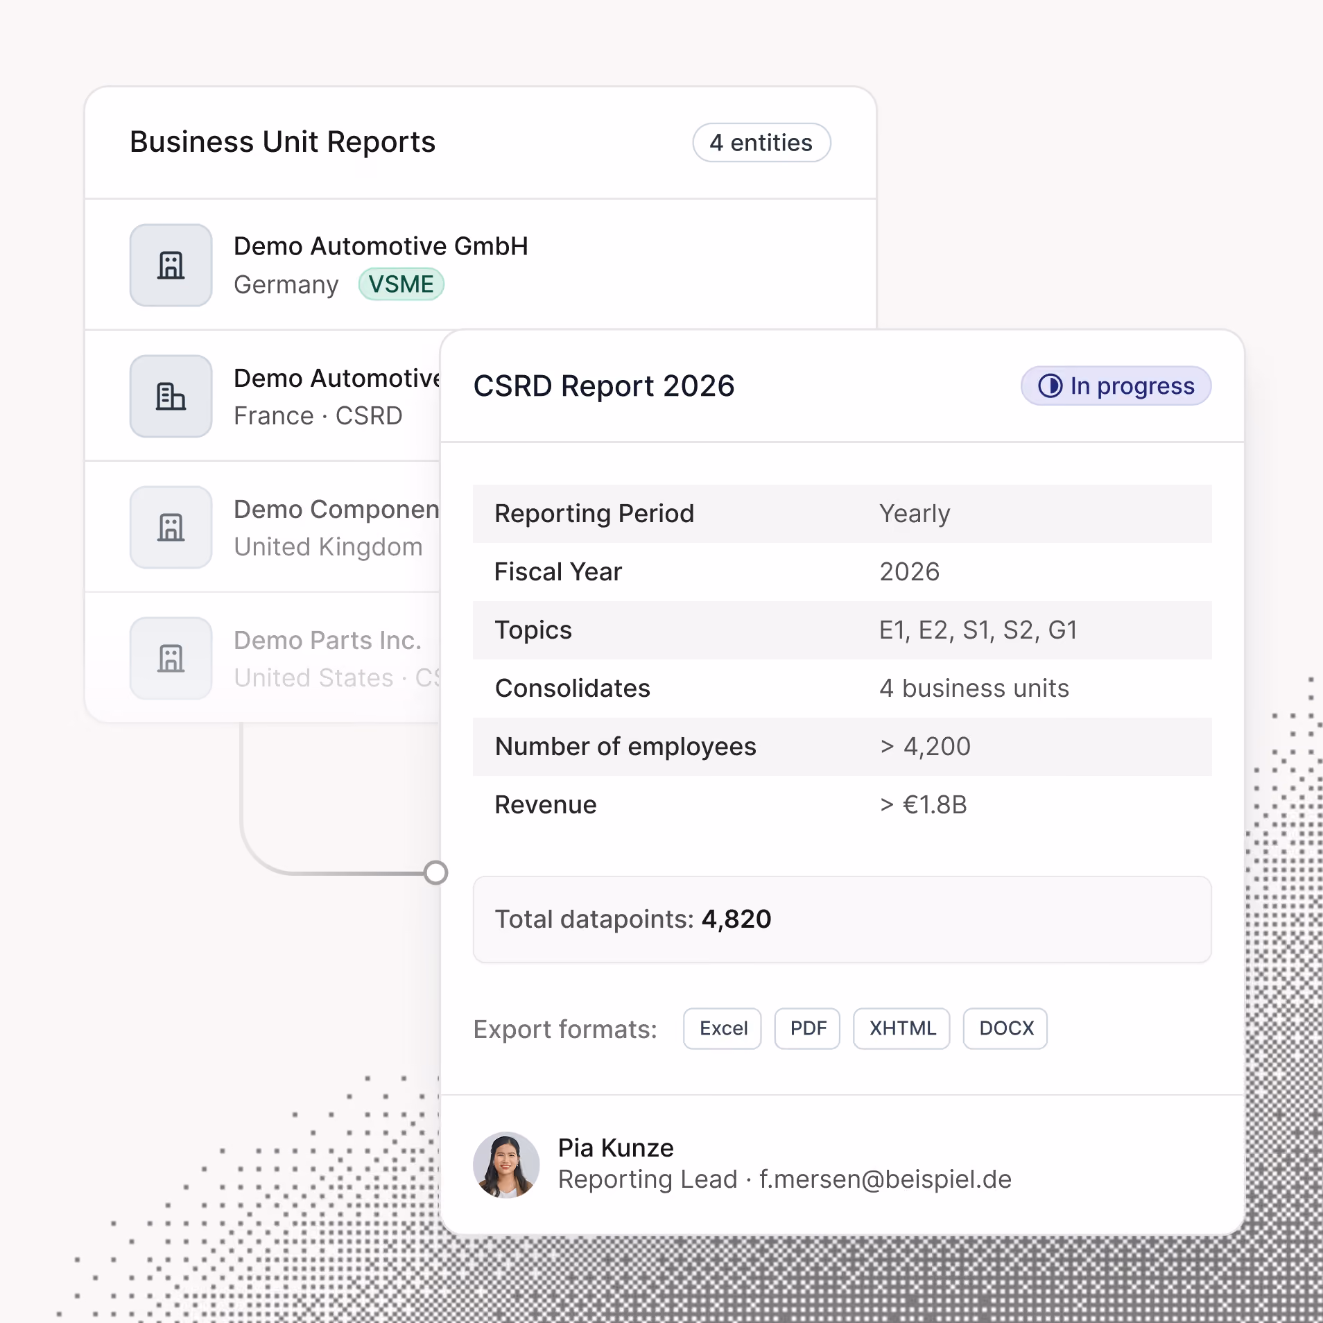Click the CSRD Report 2026 title
Viewport: 1323px width, 1323px height.
coord(604,386)
